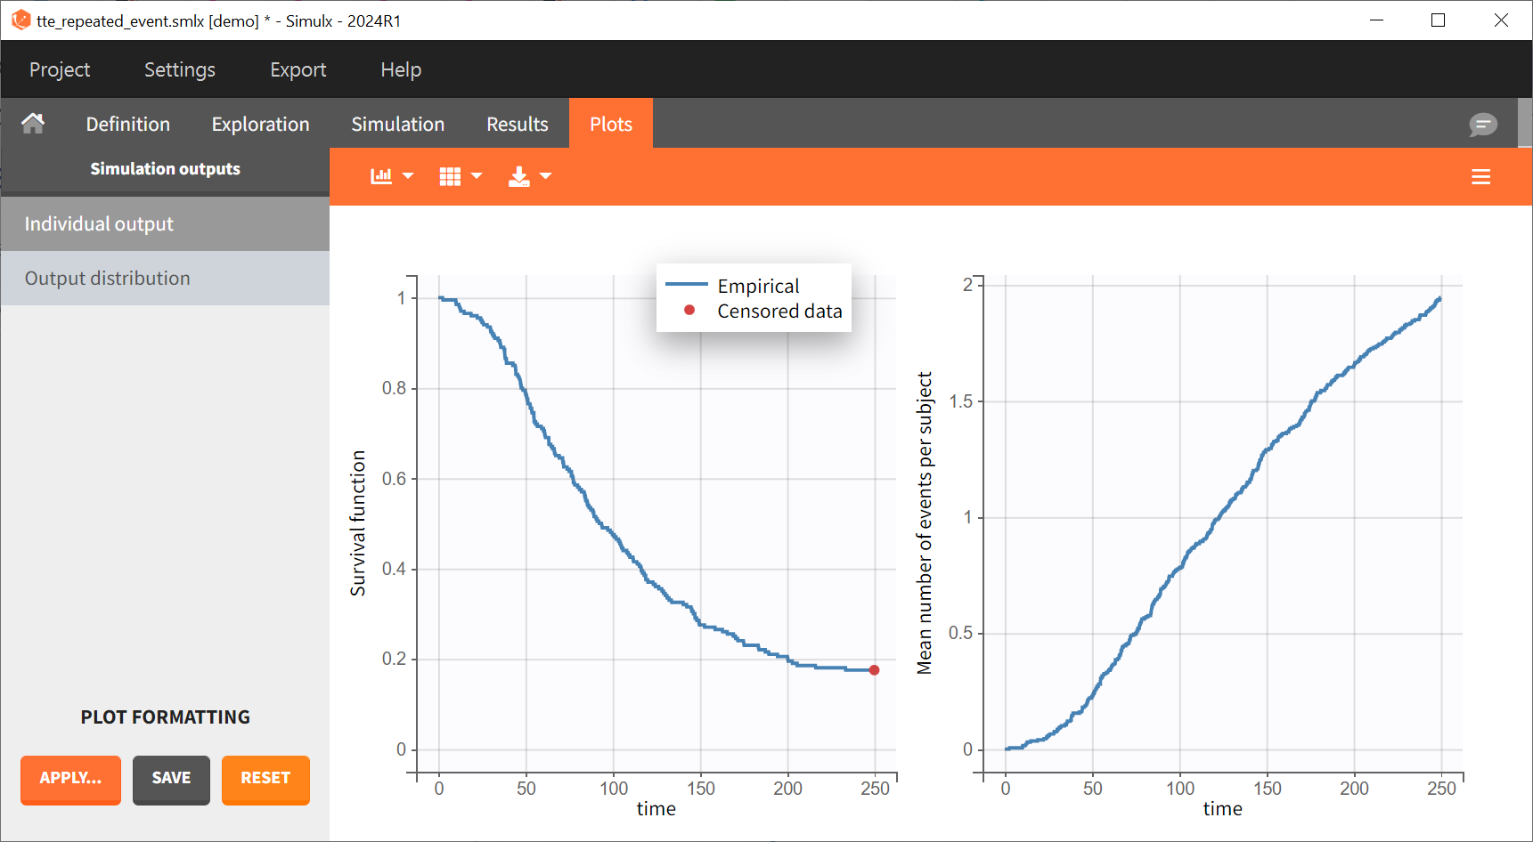
Task: Open the plot selection chart icon
Action: click(381, 176)
